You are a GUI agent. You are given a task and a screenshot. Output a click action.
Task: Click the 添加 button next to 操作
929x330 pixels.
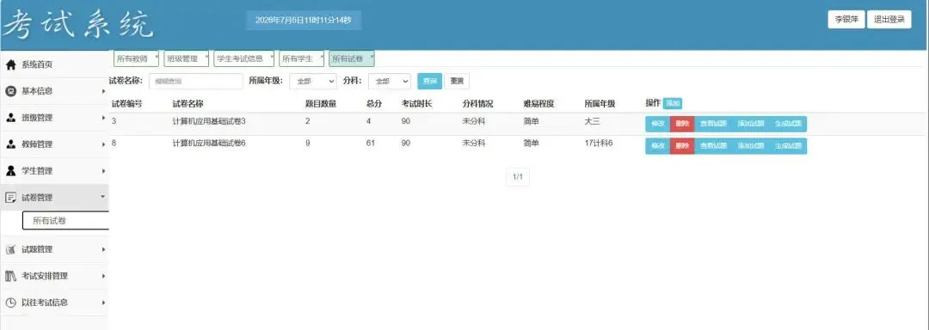tap(673, 103)
